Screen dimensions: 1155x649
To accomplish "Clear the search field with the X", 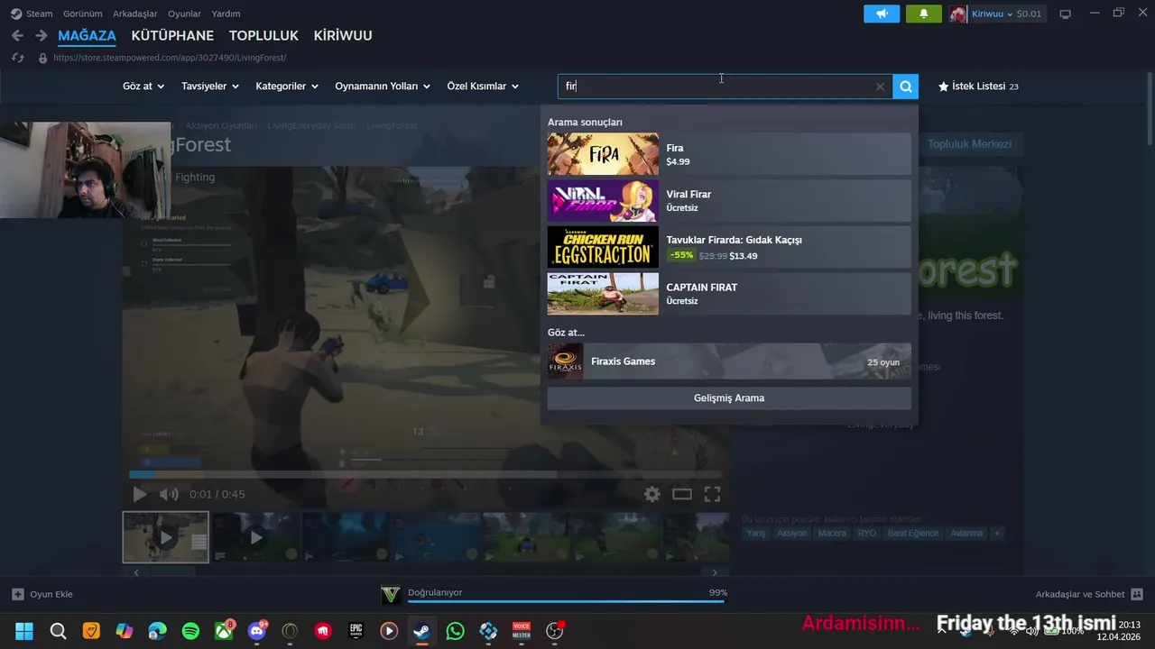I will click(x=880, y=87).
